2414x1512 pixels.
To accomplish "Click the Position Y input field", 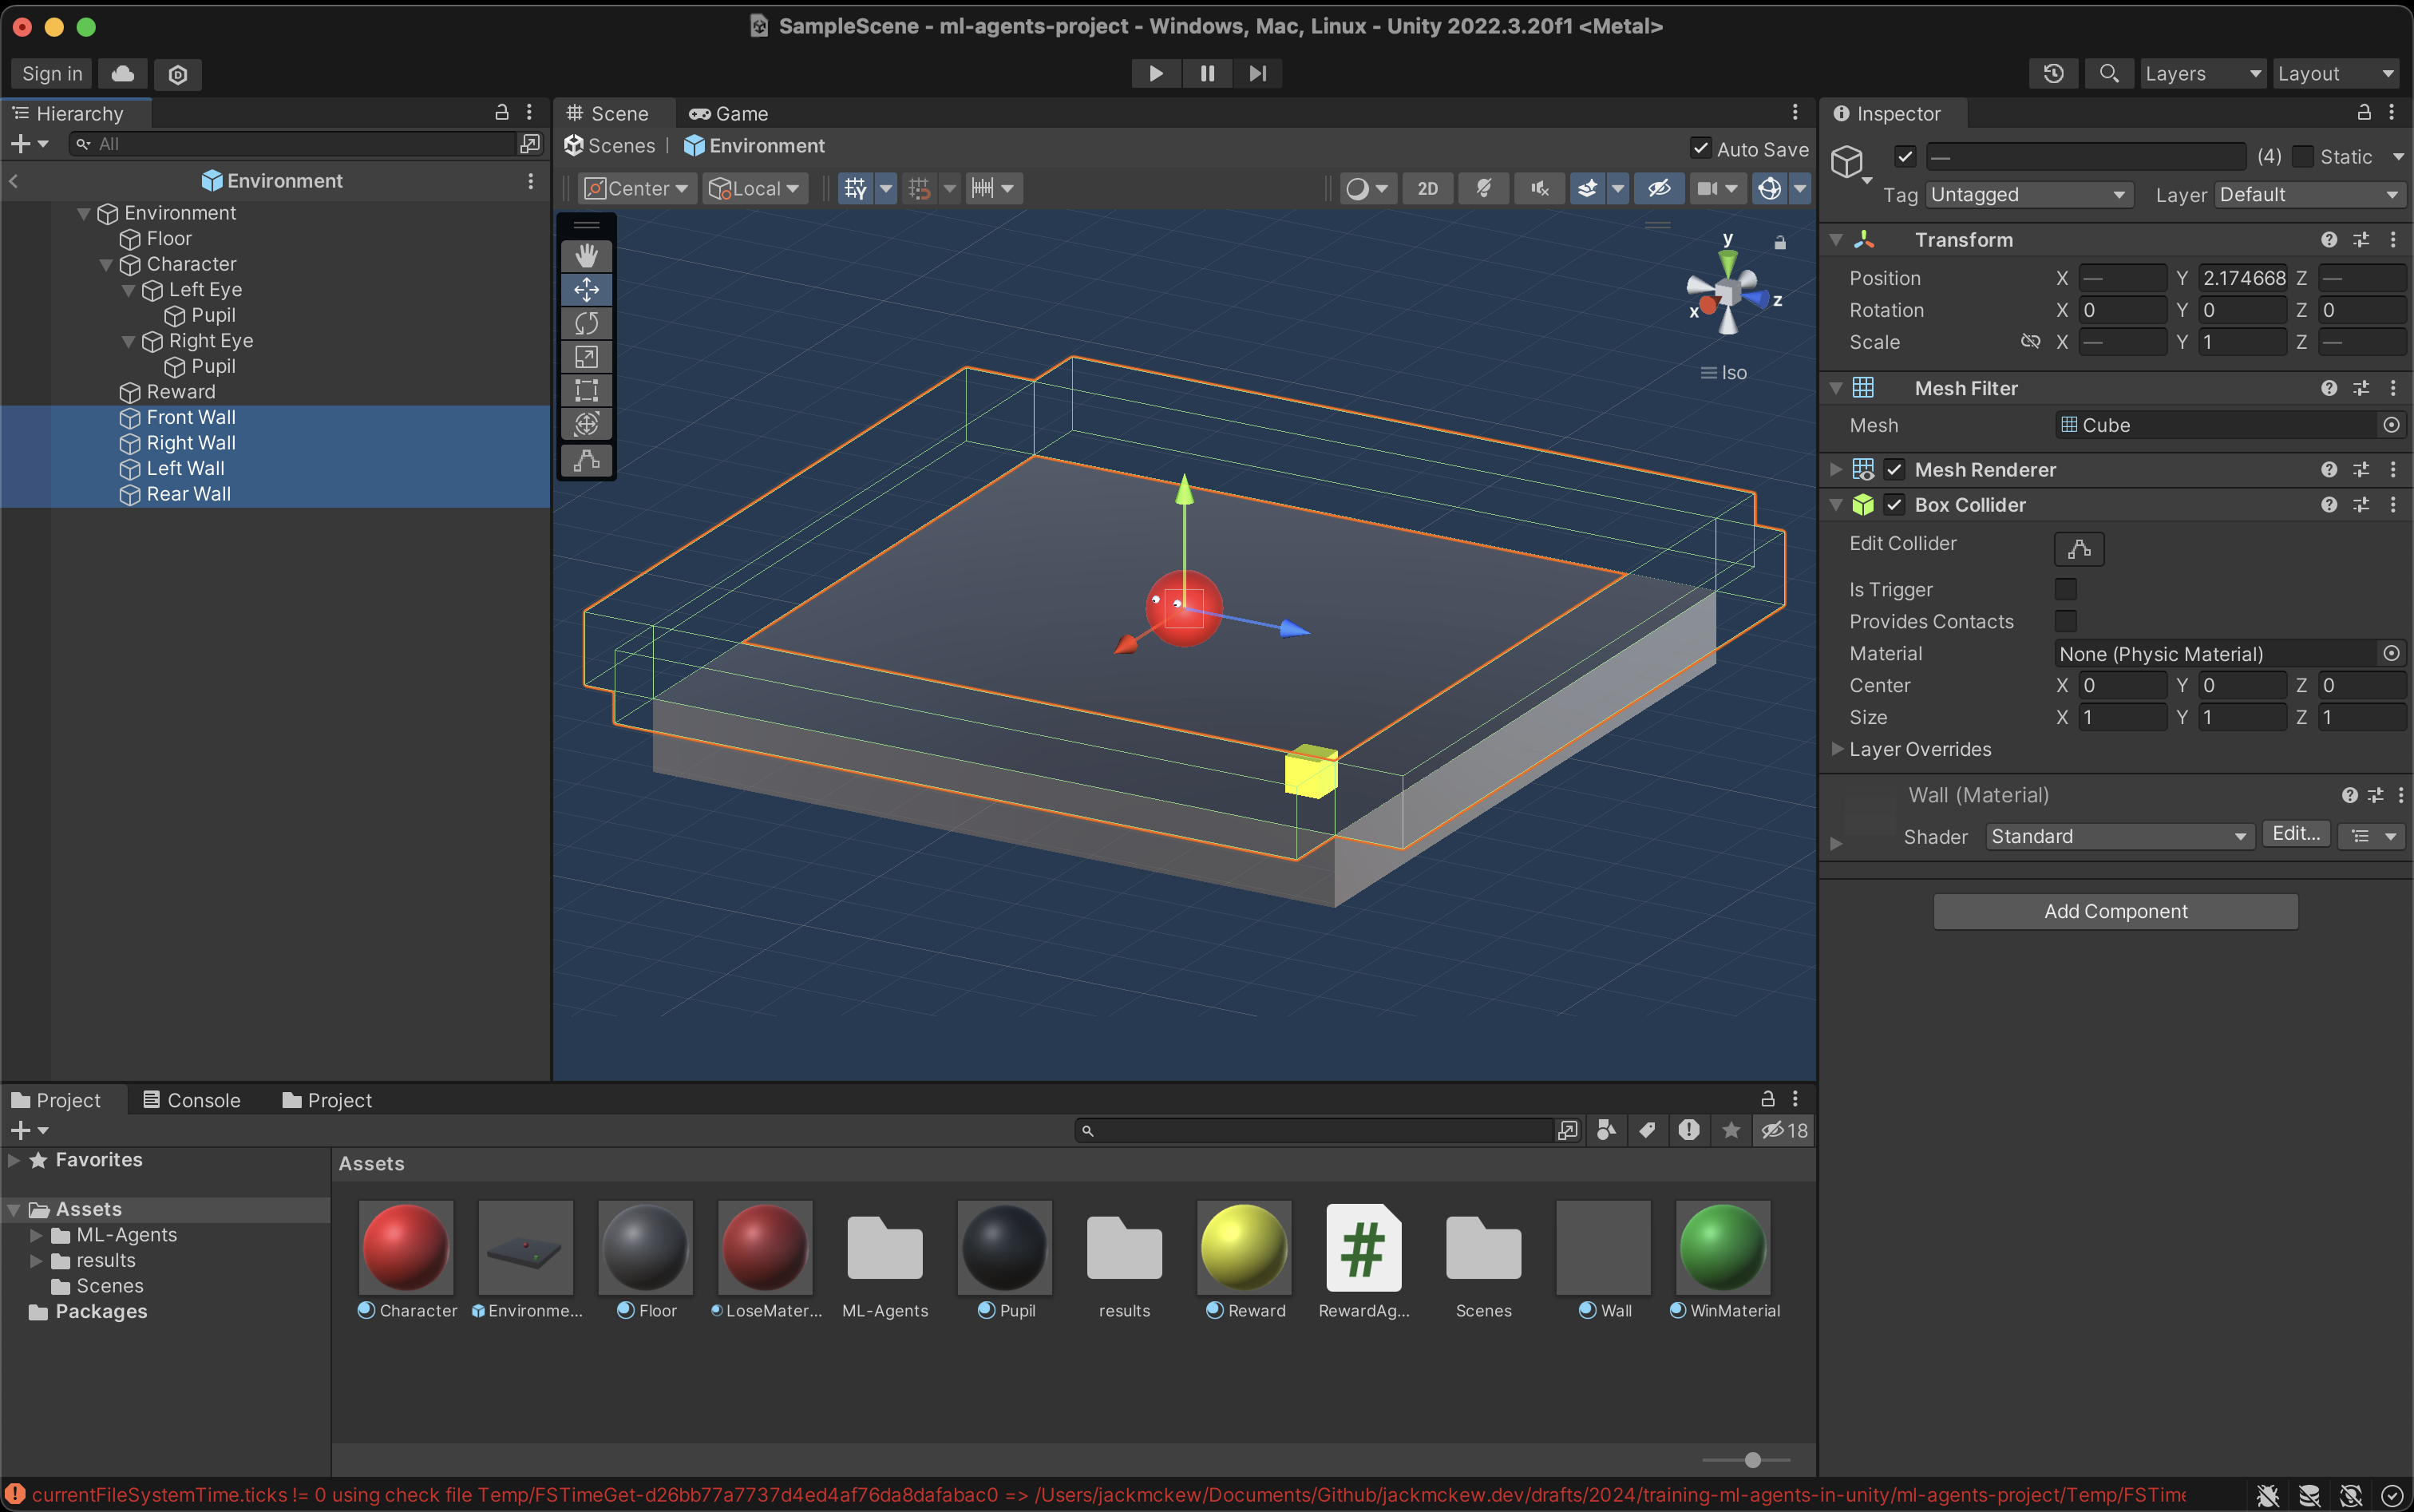I will [x=2243, y=278].
